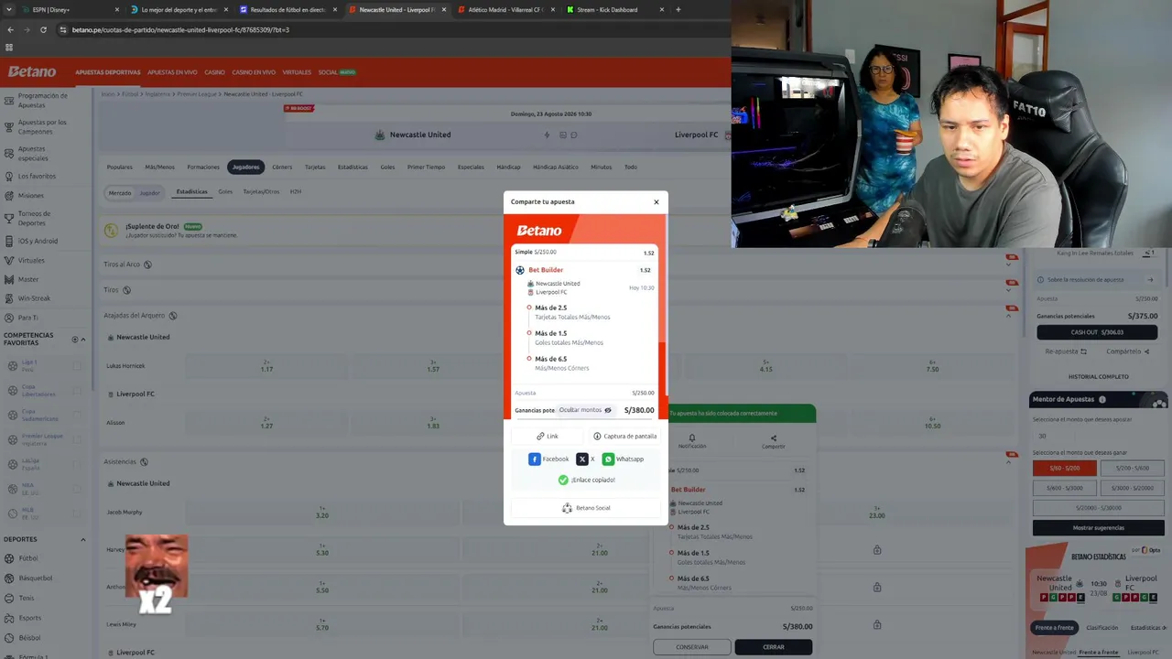Select the Más/Menos market tab

point(159,167)
